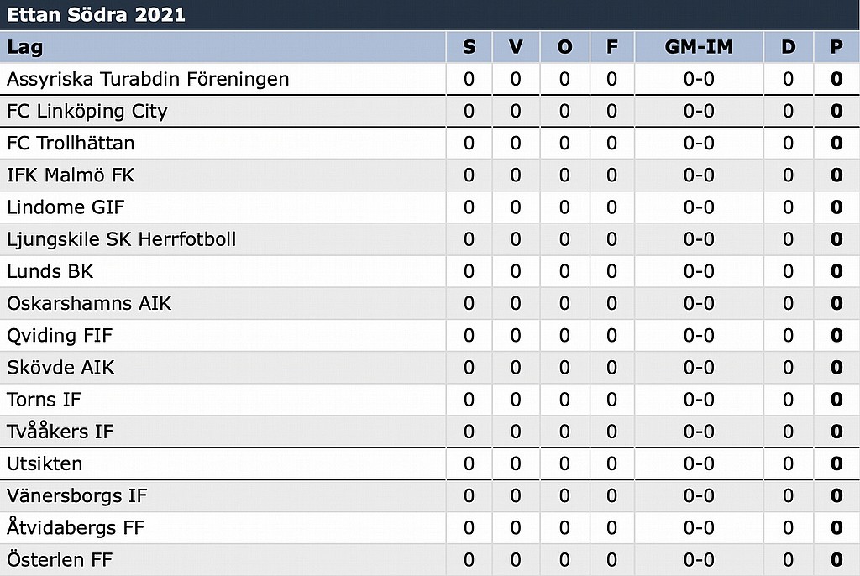The height and width of the screenshot is (576, 860).
Task: Select Åtvidabergs FF in the standings
Action: coord(76,528)
